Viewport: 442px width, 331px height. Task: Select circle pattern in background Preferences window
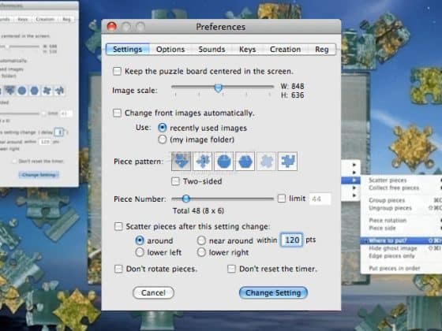click(x=22, y=91)
